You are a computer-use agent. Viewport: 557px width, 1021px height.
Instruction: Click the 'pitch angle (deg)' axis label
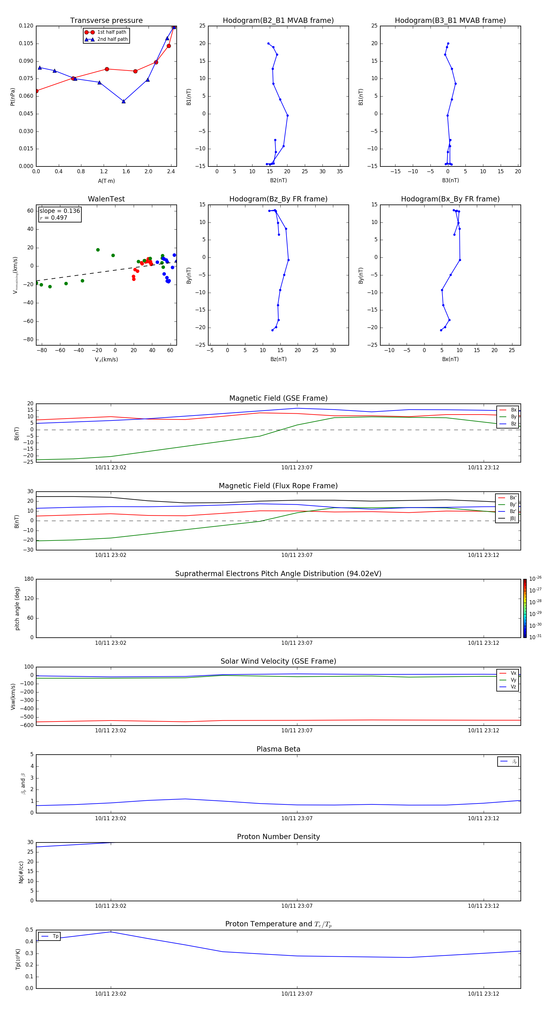(x=17, y=608)
